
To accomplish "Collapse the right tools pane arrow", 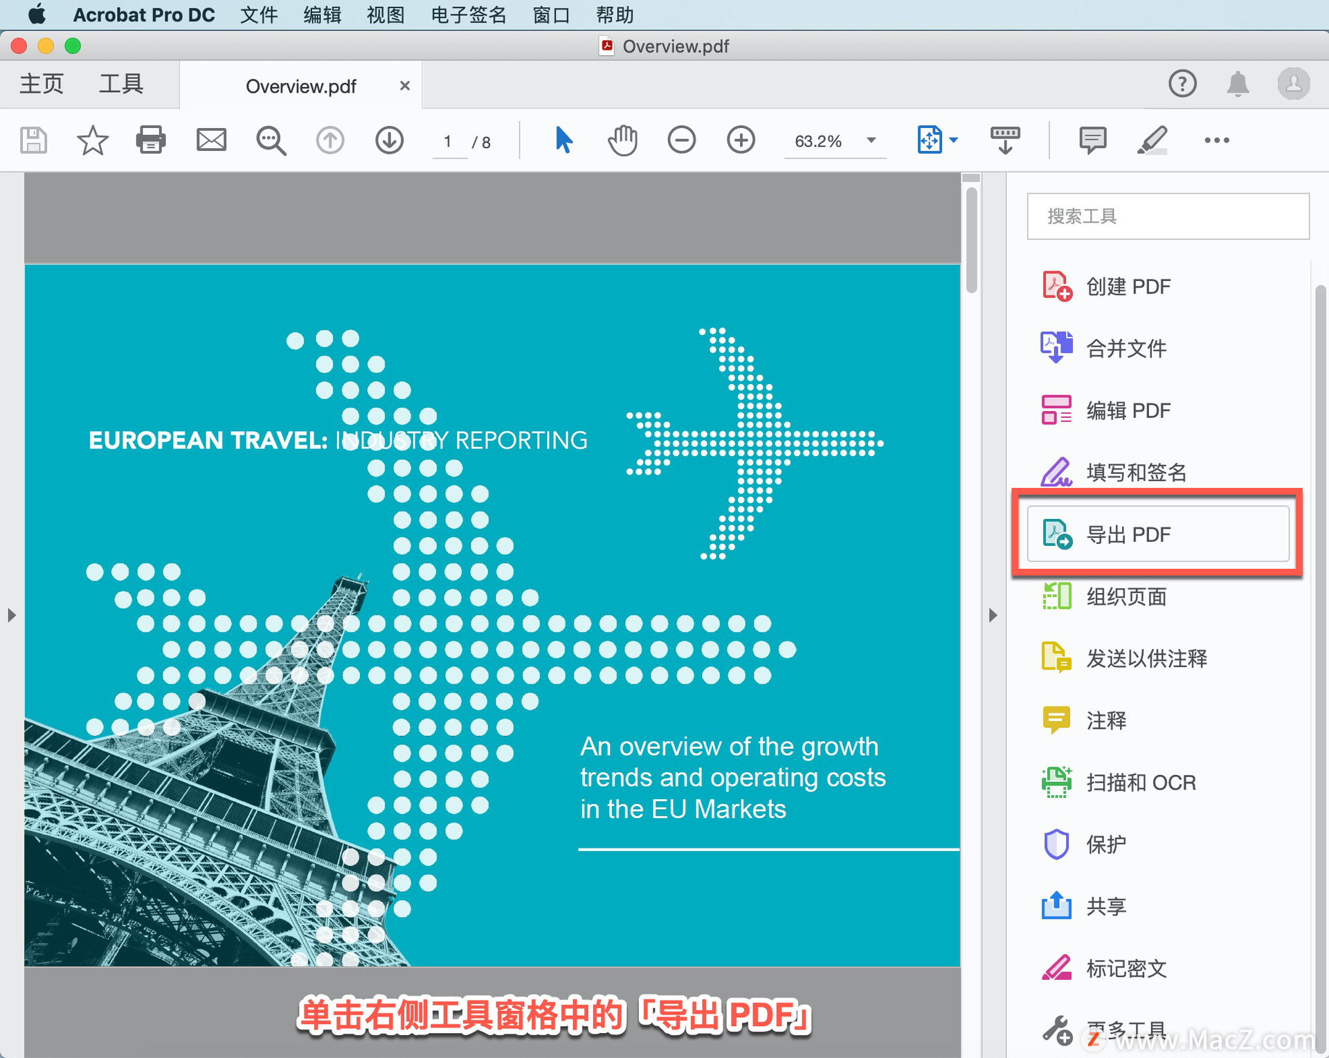I will coord(993,615).
